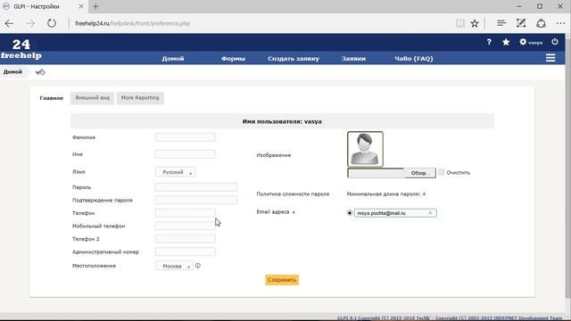Follow the GLPI copyright footer link
The image size is (571, 321).
tap(450, 318)
